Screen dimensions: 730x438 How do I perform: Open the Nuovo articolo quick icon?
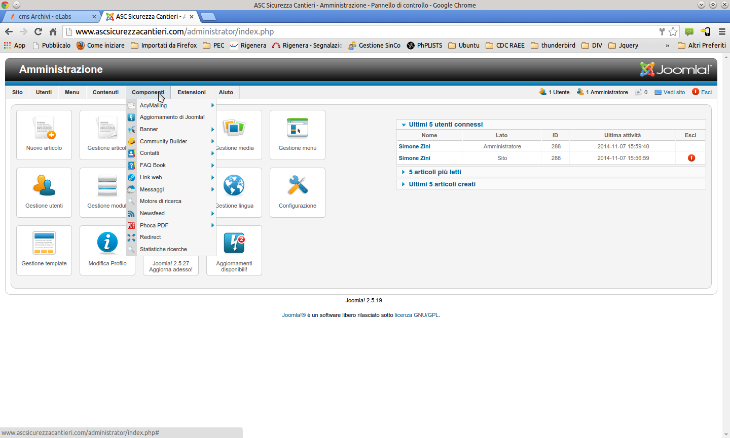(44, 135)
